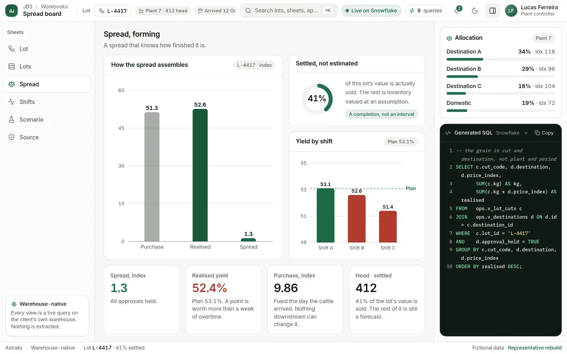Click the search lots input field
This screenshot has width=567, height=354.
(289, 11)
